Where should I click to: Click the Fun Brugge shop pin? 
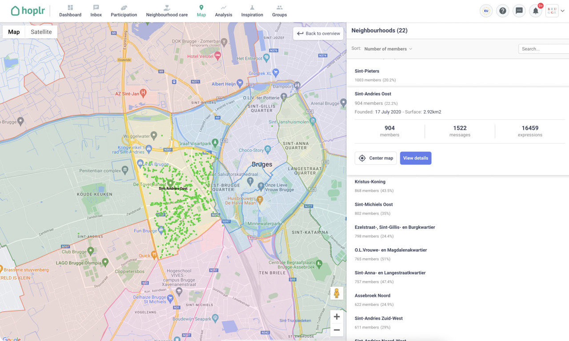click(161, 230)
